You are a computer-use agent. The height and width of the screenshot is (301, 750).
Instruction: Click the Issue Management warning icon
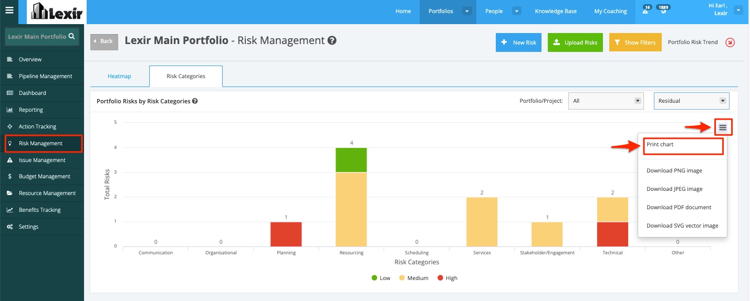pos(9,160)
